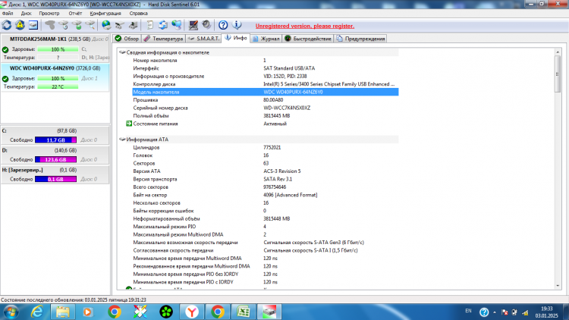569x320 pixels.
Task: Click the Прошивка value 80.00A80
Action: pos(273,100)
